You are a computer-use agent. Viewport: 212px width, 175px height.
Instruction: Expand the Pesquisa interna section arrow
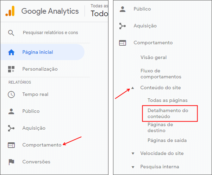point(133,167)
